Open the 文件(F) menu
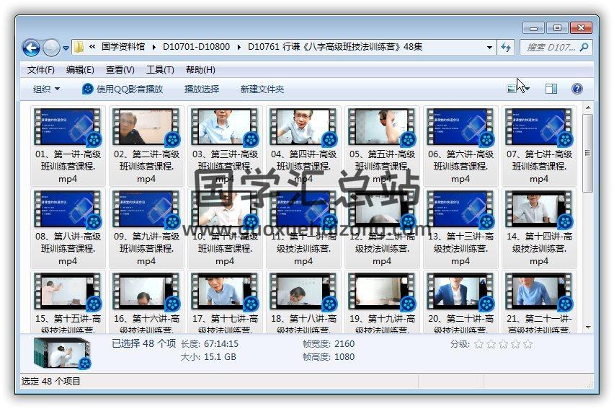 pos(41,70)
